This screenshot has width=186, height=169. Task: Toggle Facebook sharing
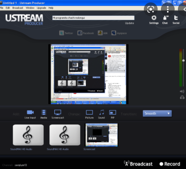(86, 33)
